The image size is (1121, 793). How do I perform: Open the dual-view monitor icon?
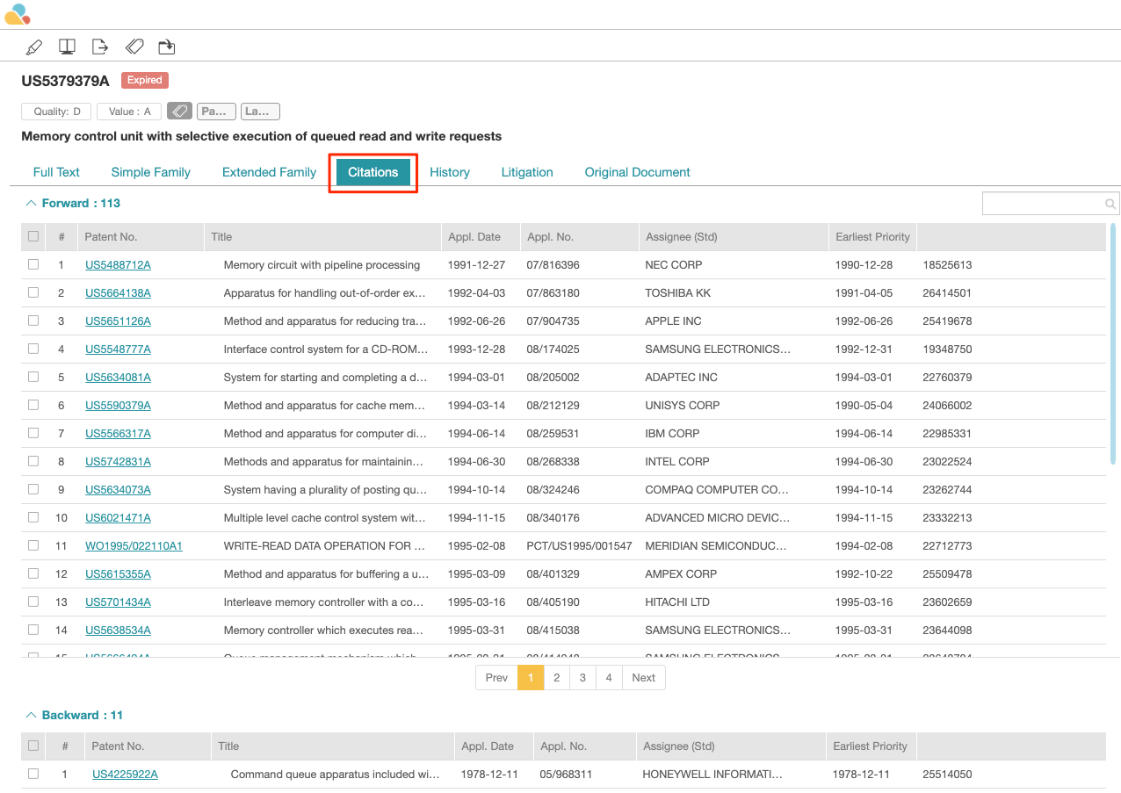coord(66,47)
